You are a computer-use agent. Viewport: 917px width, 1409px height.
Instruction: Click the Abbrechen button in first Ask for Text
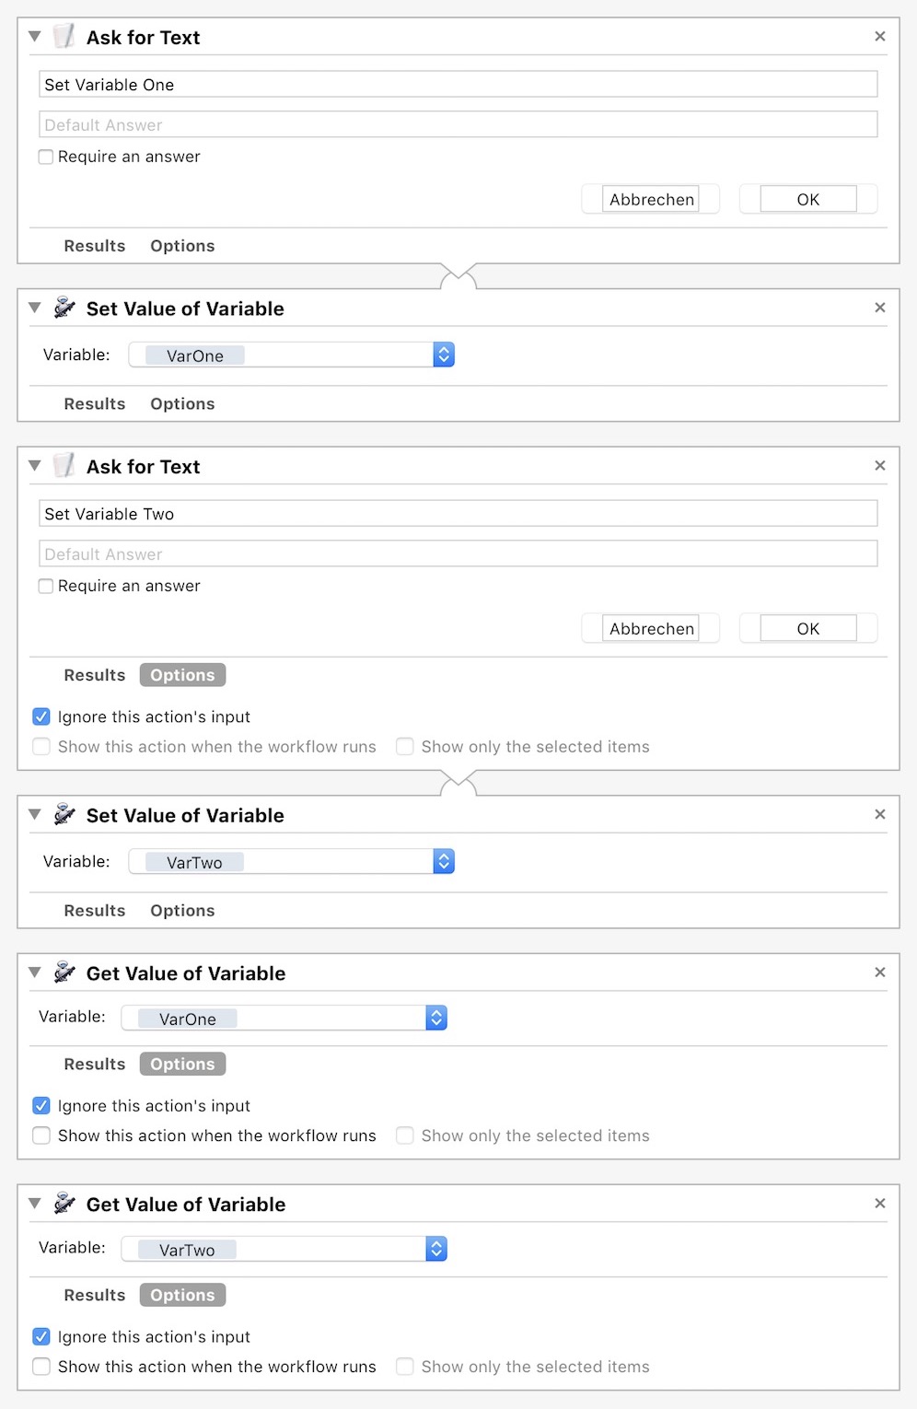point(651,200)
